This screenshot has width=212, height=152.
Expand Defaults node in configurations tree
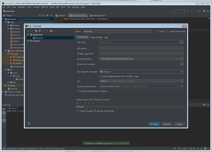28,41
